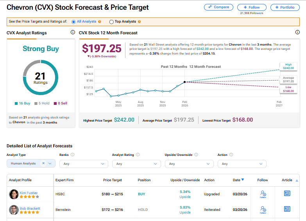Click the Follow stock button

pos(252,7)
